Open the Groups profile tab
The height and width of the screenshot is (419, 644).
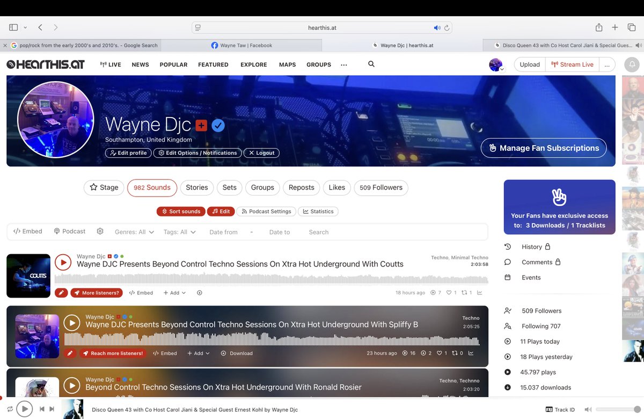click(x=262, y=187)
